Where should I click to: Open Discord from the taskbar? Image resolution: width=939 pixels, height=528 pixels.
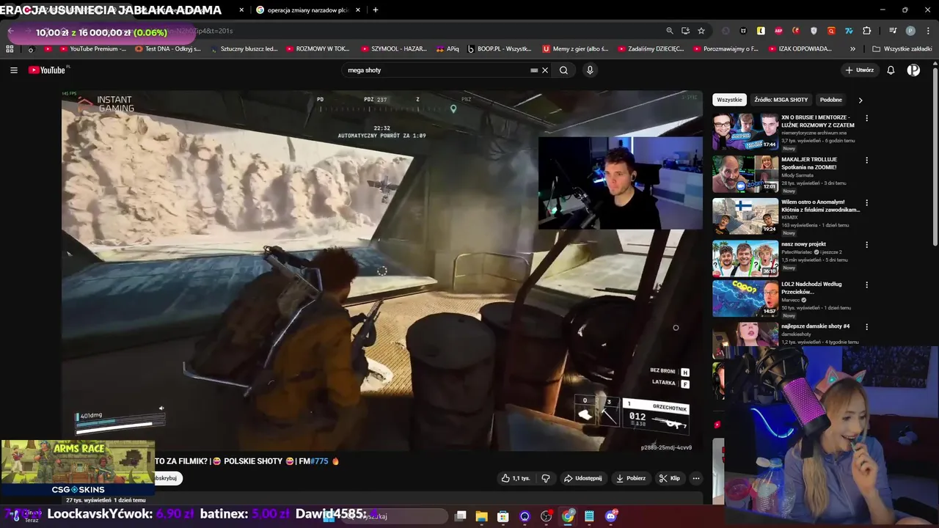(x=611, y=516)
